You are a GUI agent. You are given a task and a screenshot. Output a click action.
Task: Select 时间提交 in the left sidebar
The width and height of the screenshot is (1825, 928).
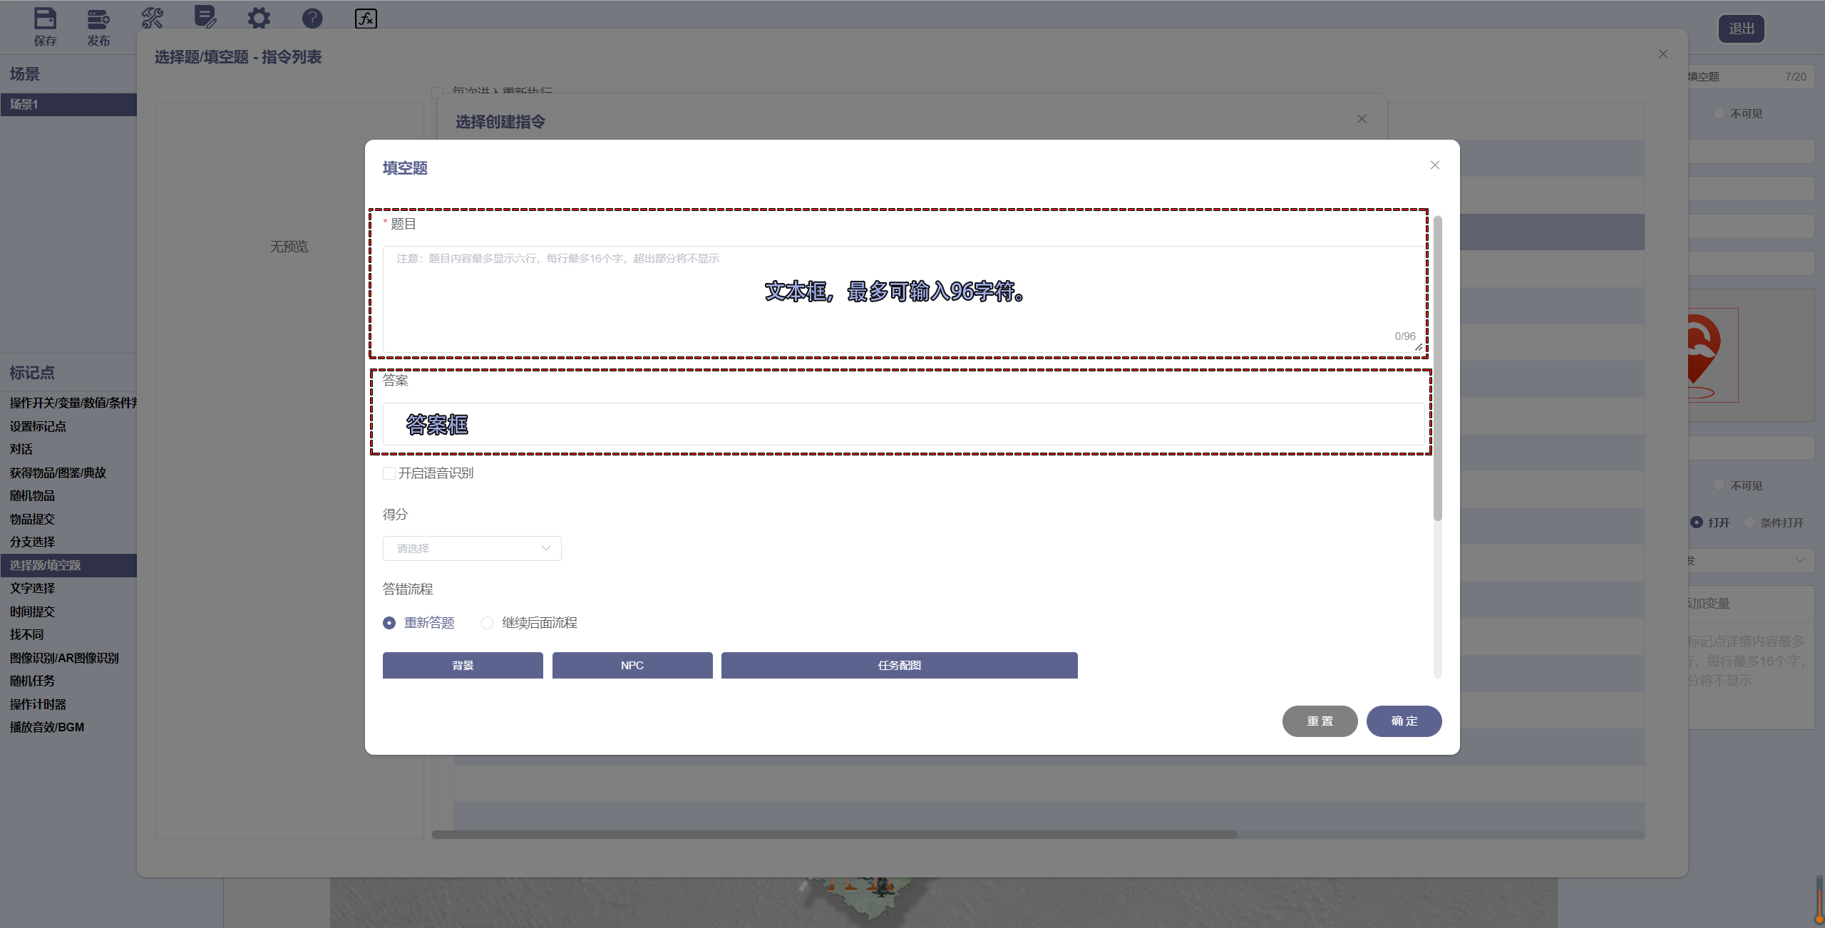click(x=31, y=611)
